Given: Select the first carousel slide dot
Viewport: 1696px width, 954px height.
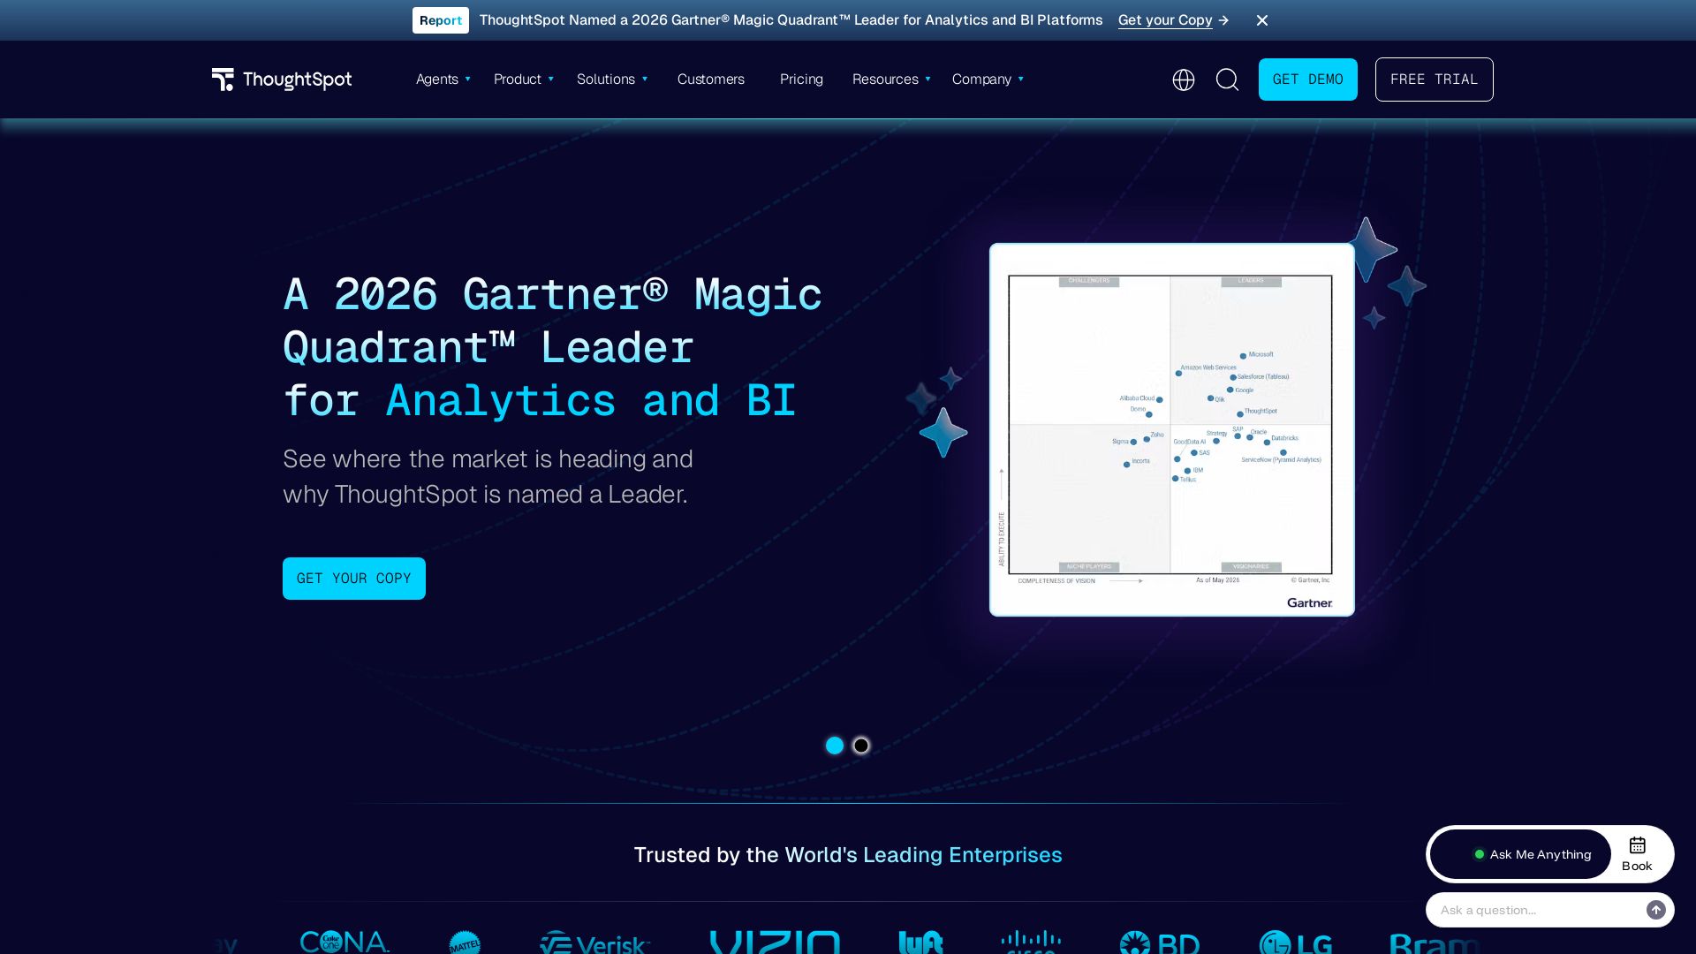Looking at the screenshot, I should [834, 746].
